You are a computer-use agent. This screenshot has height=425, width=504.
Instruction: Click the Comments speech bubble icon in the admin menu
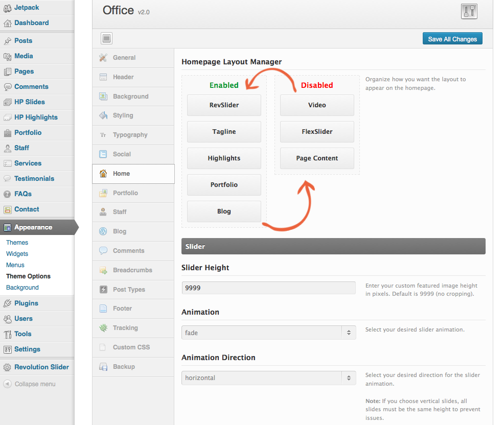pyautogui.click(x=7, y=87)
